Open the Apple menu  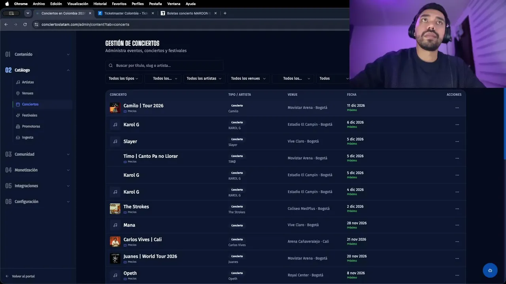pos(7,4)
